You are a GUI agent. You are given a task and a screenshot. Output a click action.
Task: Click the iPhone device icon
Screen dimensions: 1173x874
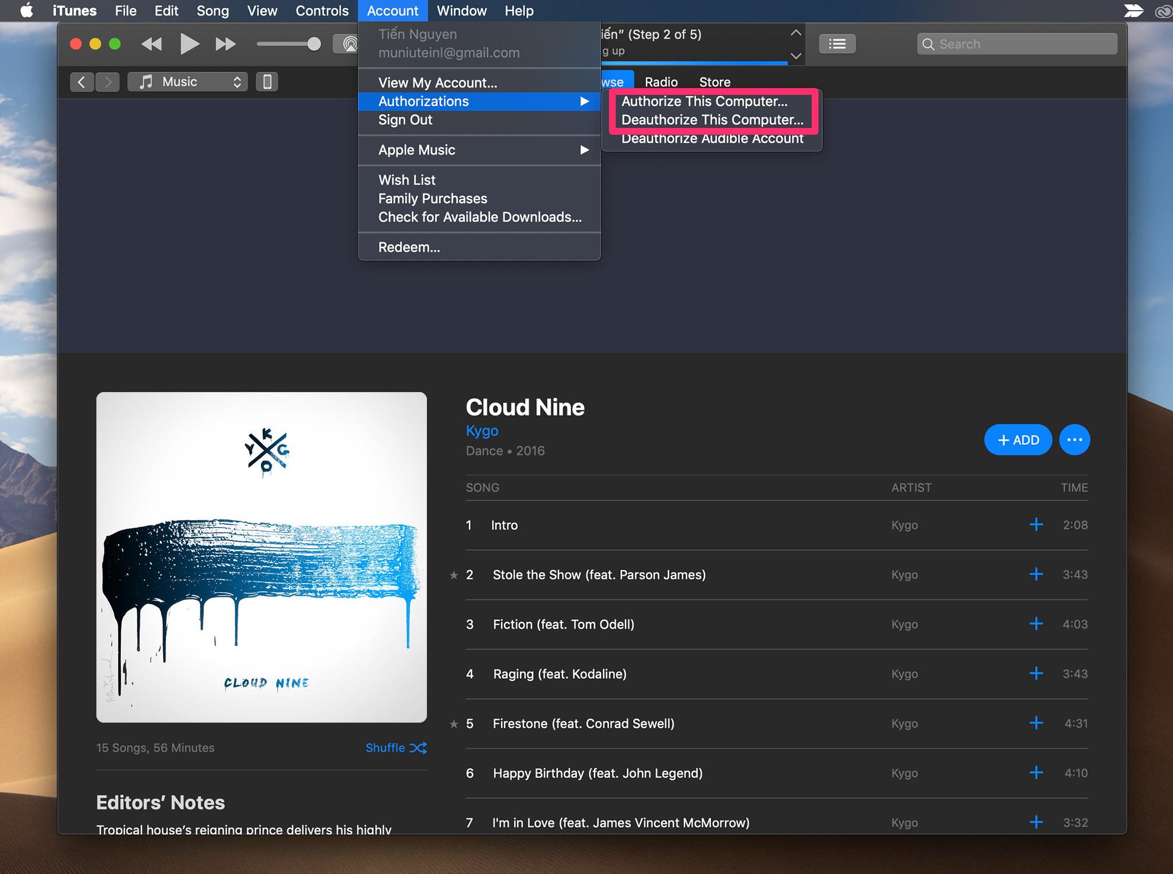click(267, 82)
